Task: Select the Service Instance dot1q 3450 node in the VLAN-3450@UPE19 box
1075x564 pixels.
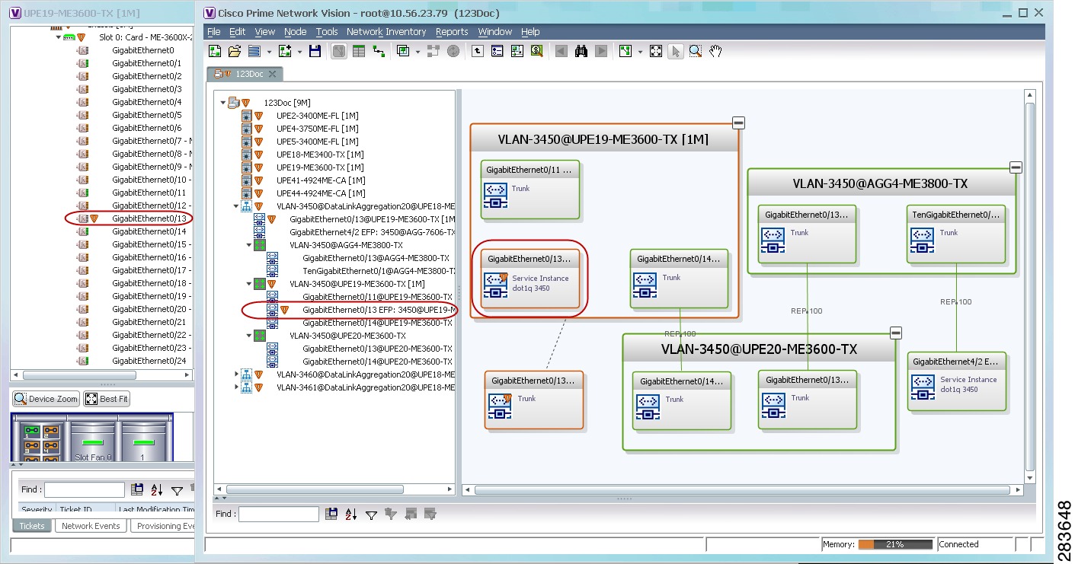Action: click(530, 280)
